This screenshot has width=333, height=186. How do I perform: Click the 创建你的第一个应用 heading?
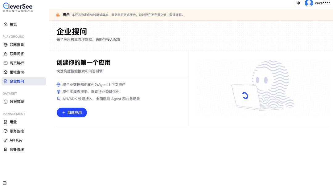[84, 63]
